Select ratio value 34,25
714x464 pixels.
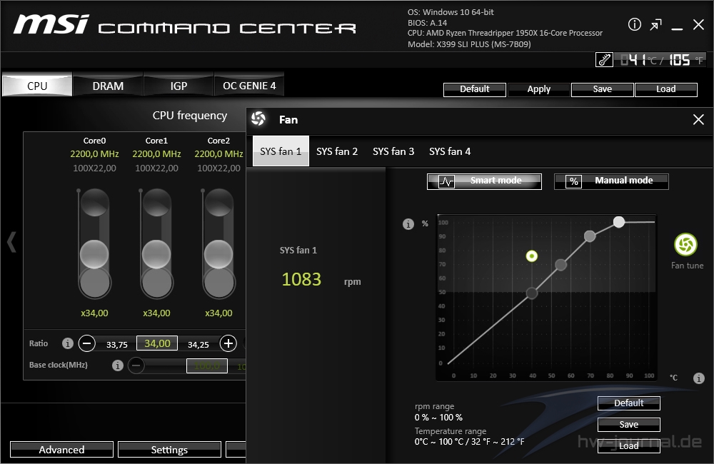point(198,345)
